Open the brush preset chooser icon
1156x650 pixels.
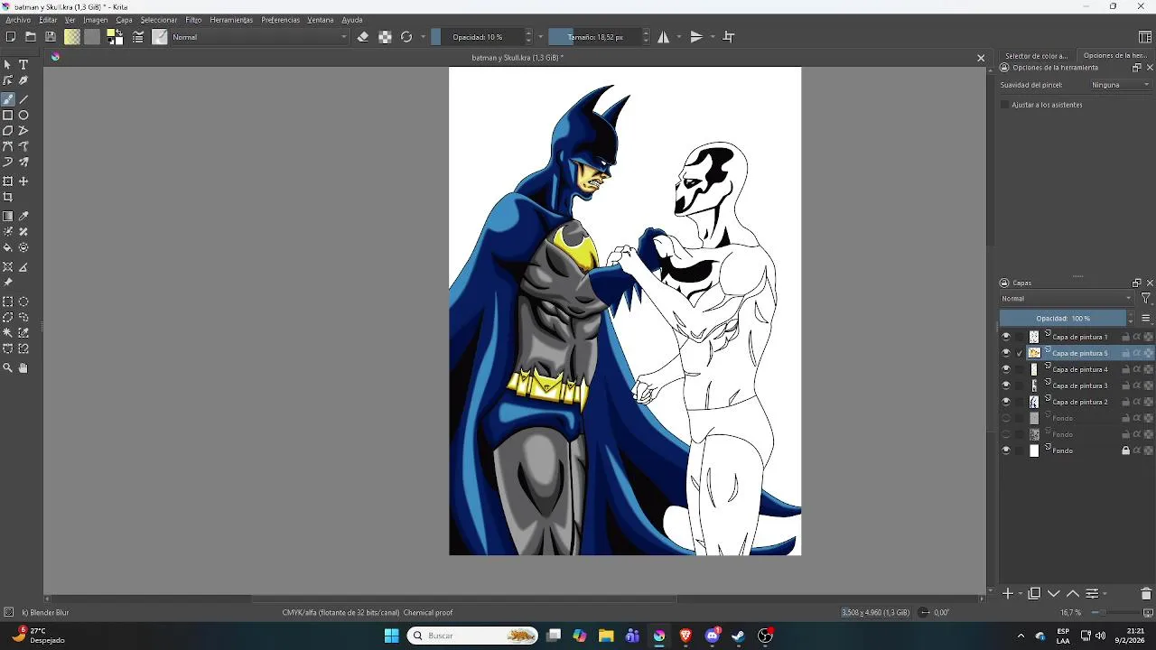coord(160,37)
